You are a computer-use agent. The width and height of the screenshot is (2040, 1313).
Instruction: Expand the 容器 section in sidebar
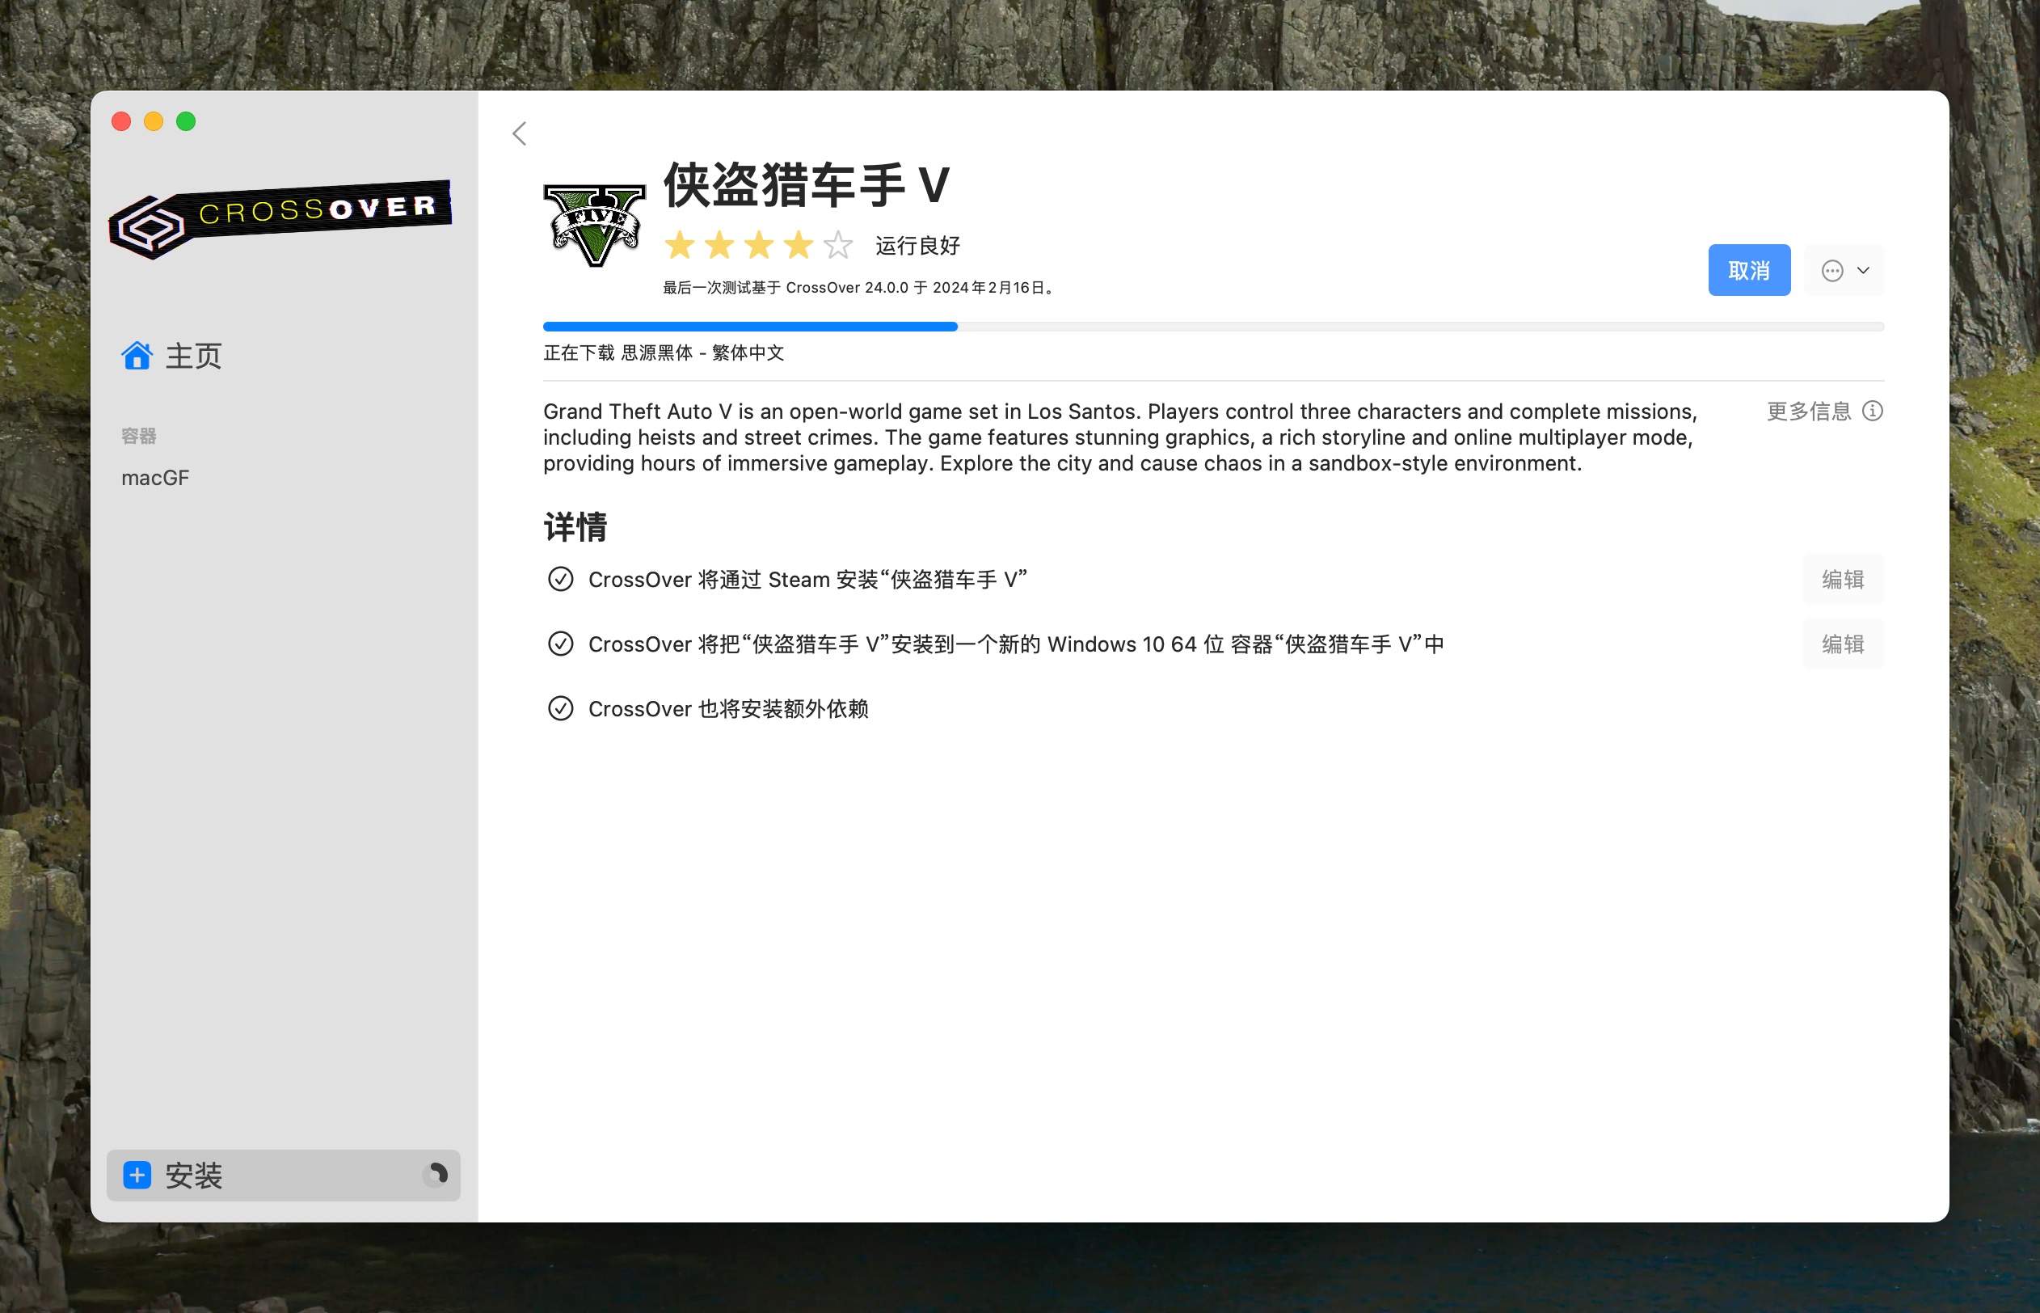[x=141, y=435]
